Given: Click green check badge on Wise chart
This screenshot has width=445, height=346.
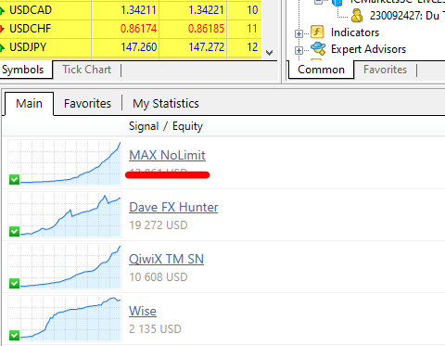Looking at the screenshot, I should pyautogui.click(x=14, y=335).
